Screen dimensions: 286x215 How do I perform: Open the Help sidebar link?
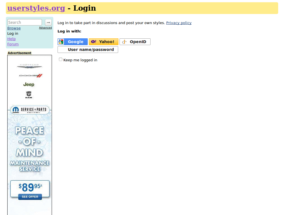pos(11,39)
